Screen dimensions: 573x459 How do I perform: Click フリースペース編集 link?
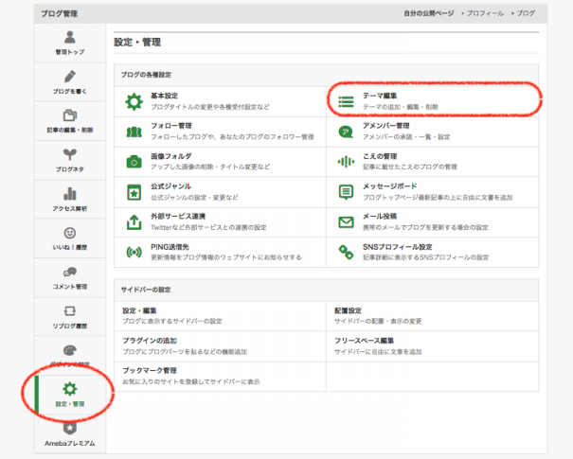point(364,339)
